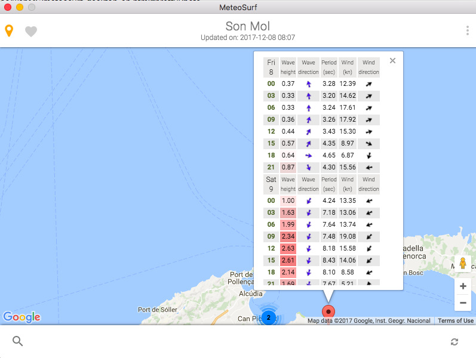Click the Alcúdia map label
476x358 pixels.
point(250,294)
